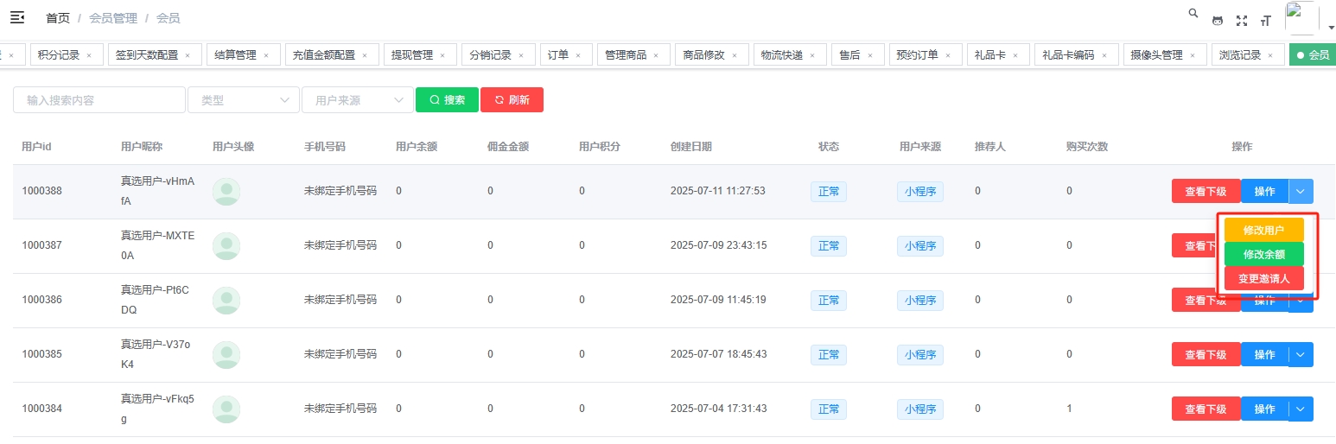Click the user avatar in top-right corner

[x=1301, y=18]
